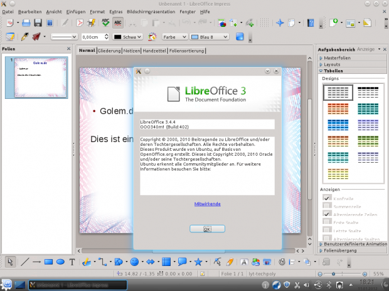Select the Stars shapes tool
Image resolution: width=389 pixels, height=291 pixels.
click(198, 262)
